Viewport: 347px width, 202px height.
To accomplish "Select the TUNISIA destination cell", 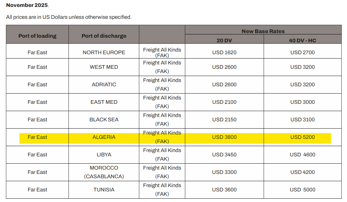I will tap(104, 189).
